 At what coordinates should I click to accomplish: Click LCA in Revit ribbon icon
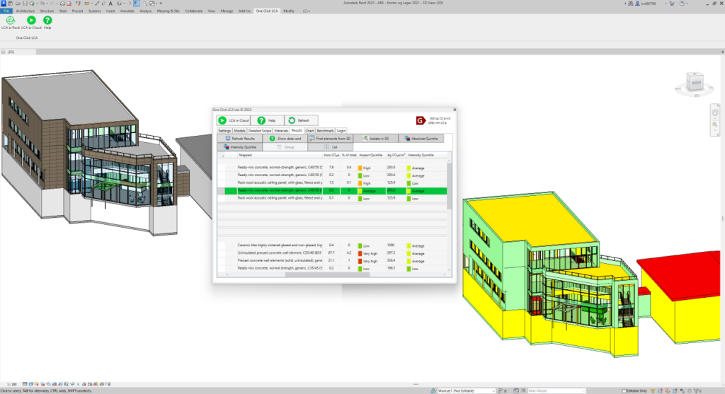[x=11, y=21]
